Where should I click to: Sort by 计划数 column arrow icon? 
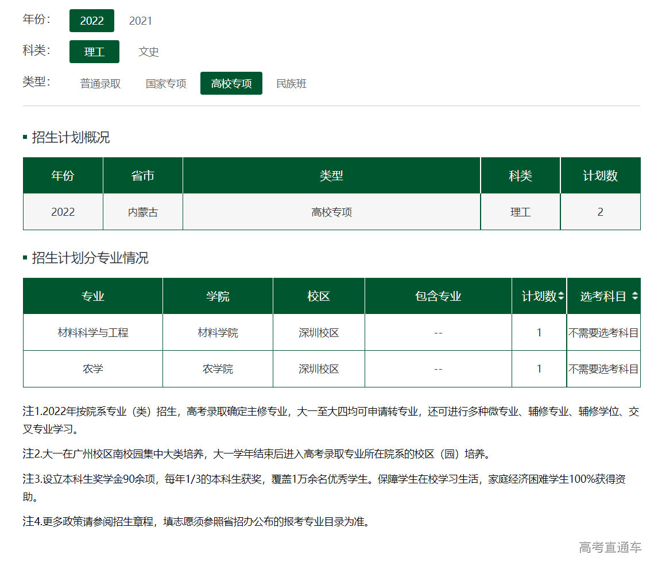point(561,296)
